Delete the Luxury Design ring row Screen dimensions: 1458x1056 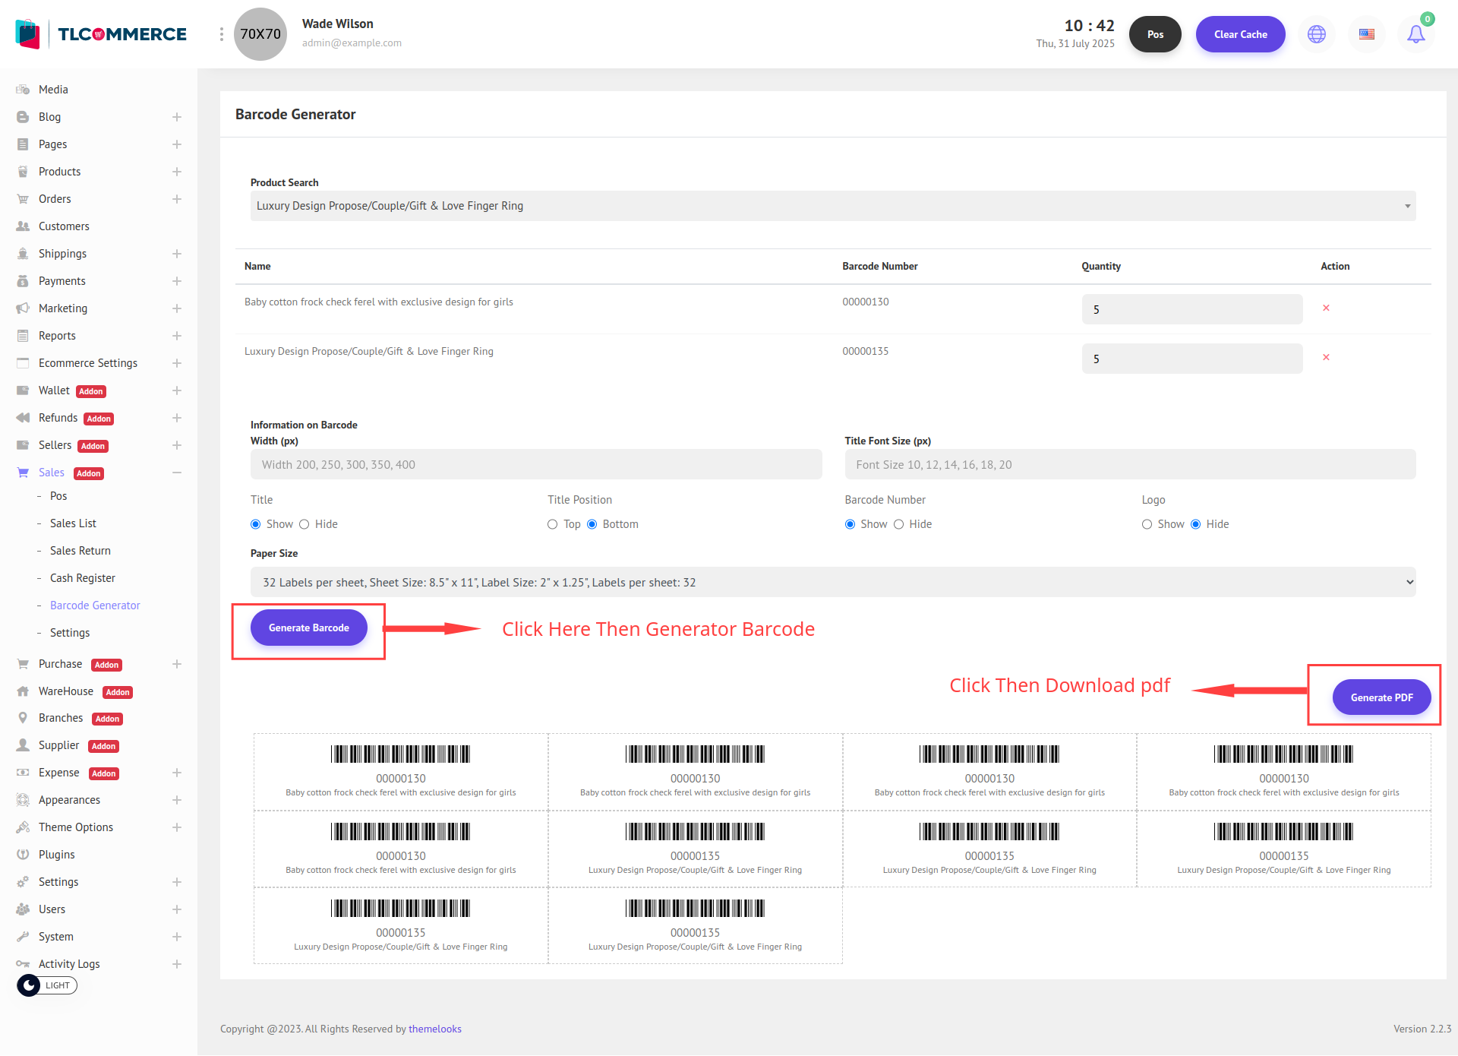coord(1326,357)
